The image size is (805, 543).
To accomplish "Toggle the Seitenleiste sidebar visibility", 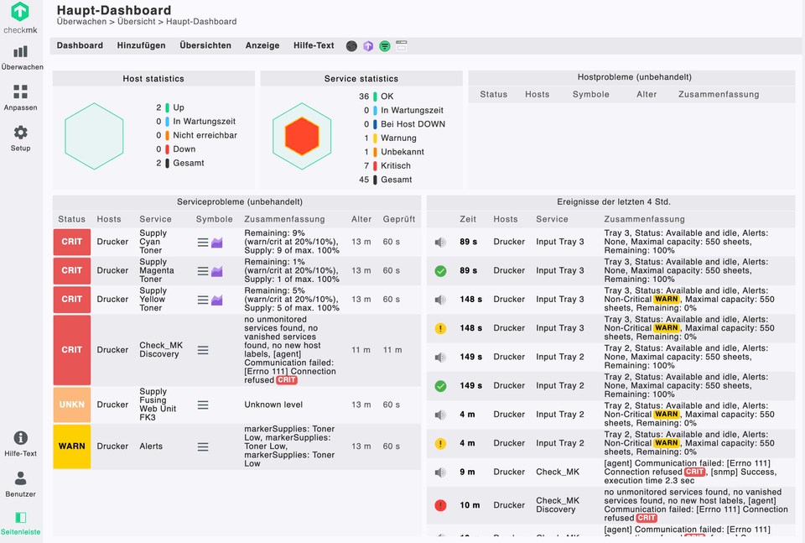I will [x=21, y=523].
